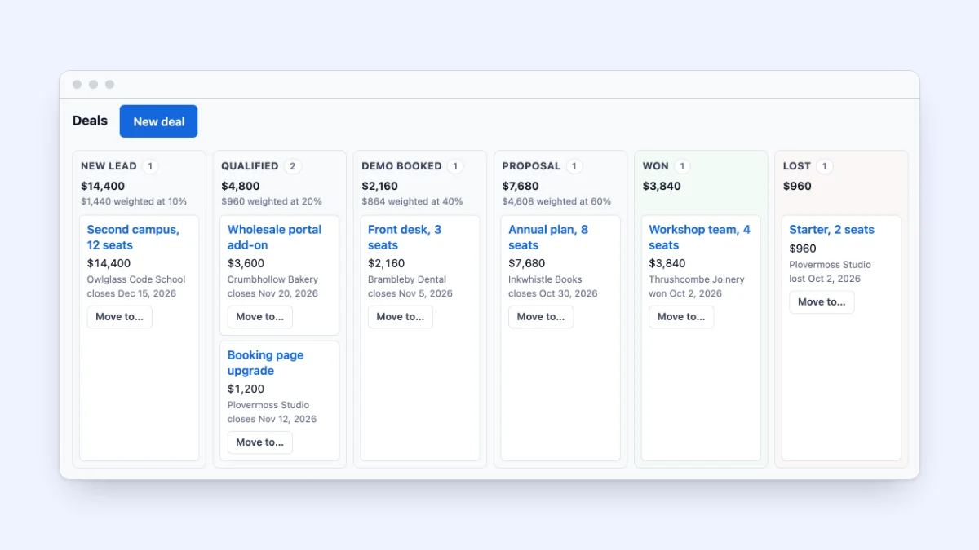Viewport: 979px width, 550px height.
Task: Click the Owlglass Code School company name
Action: [x=136, y=279]
